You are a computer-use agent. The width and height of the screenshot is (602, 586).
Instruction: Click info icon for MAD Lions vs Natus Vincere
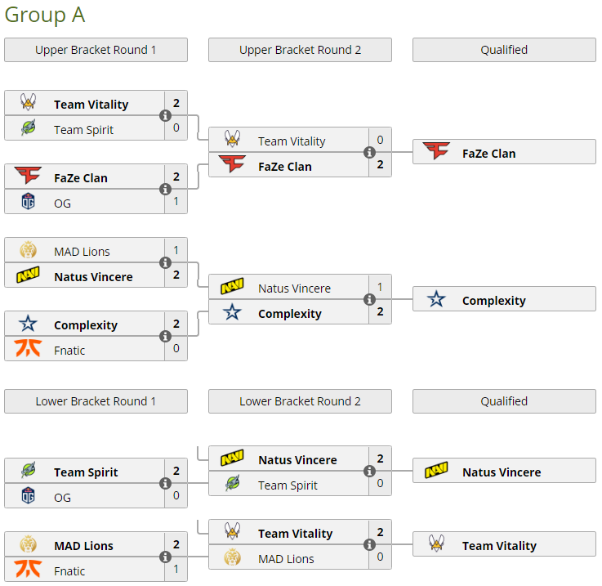click(x=165, y=263)
